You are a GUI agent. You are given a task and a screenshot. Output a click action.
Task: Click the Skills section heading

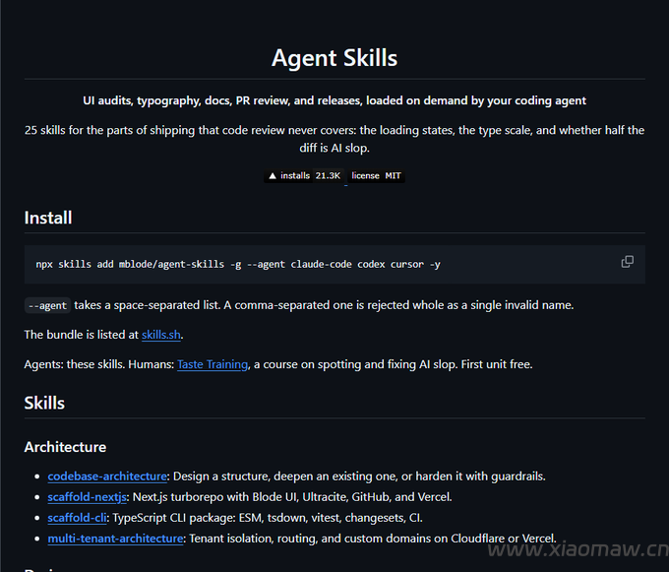coord(44,403)
